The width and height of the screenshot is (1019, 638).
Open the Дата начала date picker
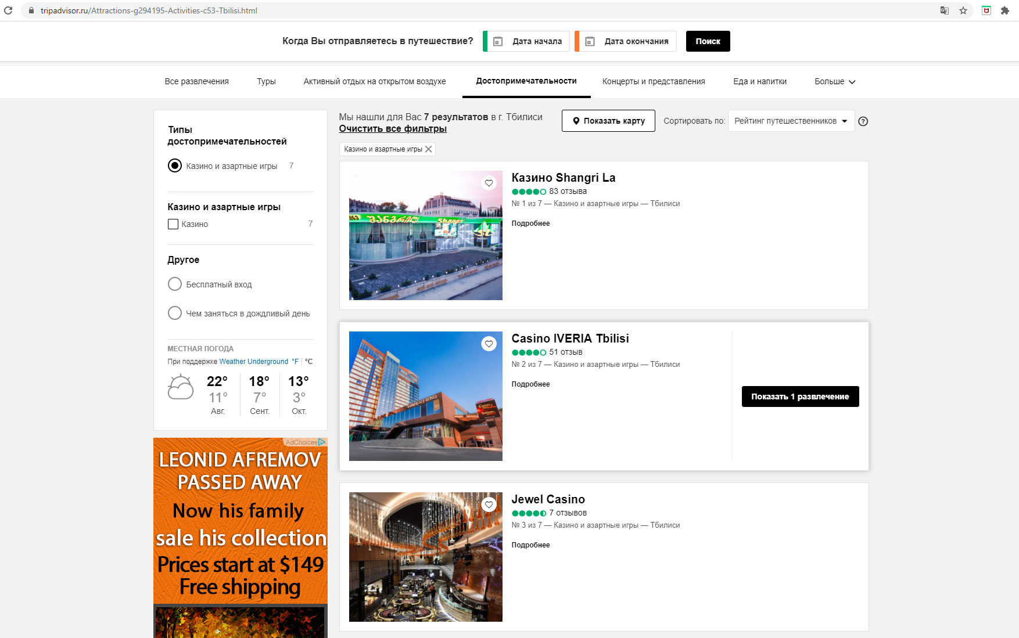[529, 41]
